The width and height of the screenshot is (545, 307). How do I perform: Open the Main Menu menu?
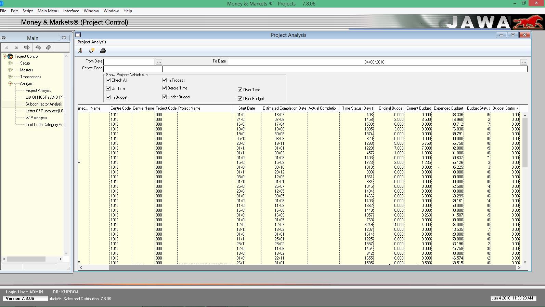coord(48,11)
